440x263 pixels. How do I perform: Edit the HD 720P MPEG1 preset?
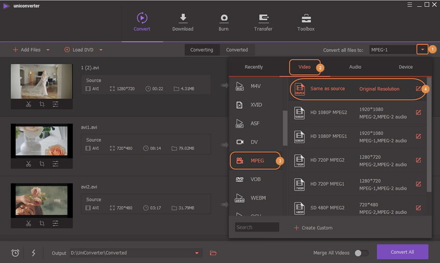click(x=418, y=184)
